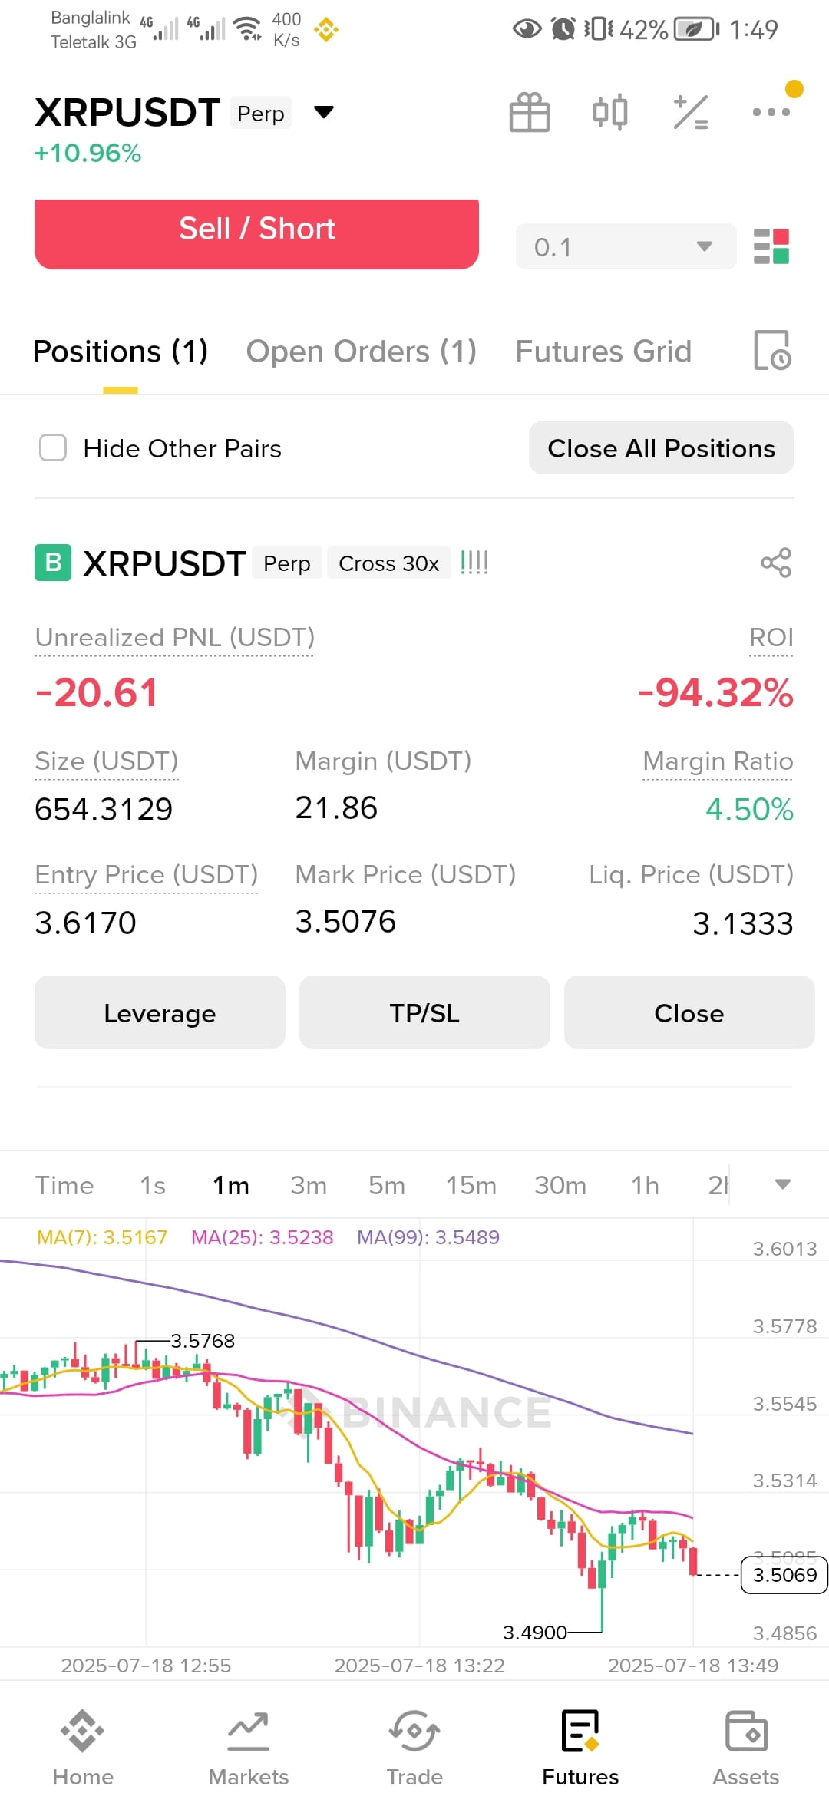The image size is (829, 1796).
Task: Open the TP/SL settings button
Action: (424, 1012)
